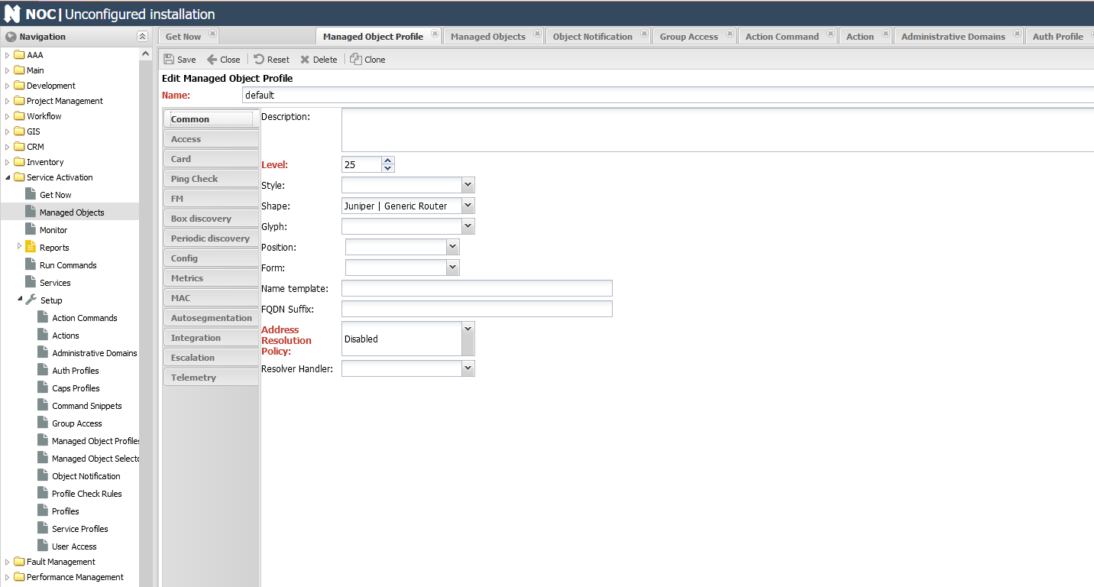Open the Periodic discovery section tab
1094x587 pixels.
pyautogui.click(x=211, y=238)
